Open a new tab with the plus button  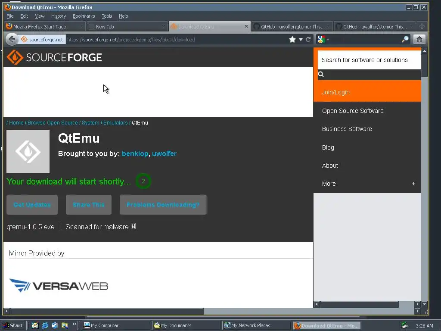pos(422,26)
